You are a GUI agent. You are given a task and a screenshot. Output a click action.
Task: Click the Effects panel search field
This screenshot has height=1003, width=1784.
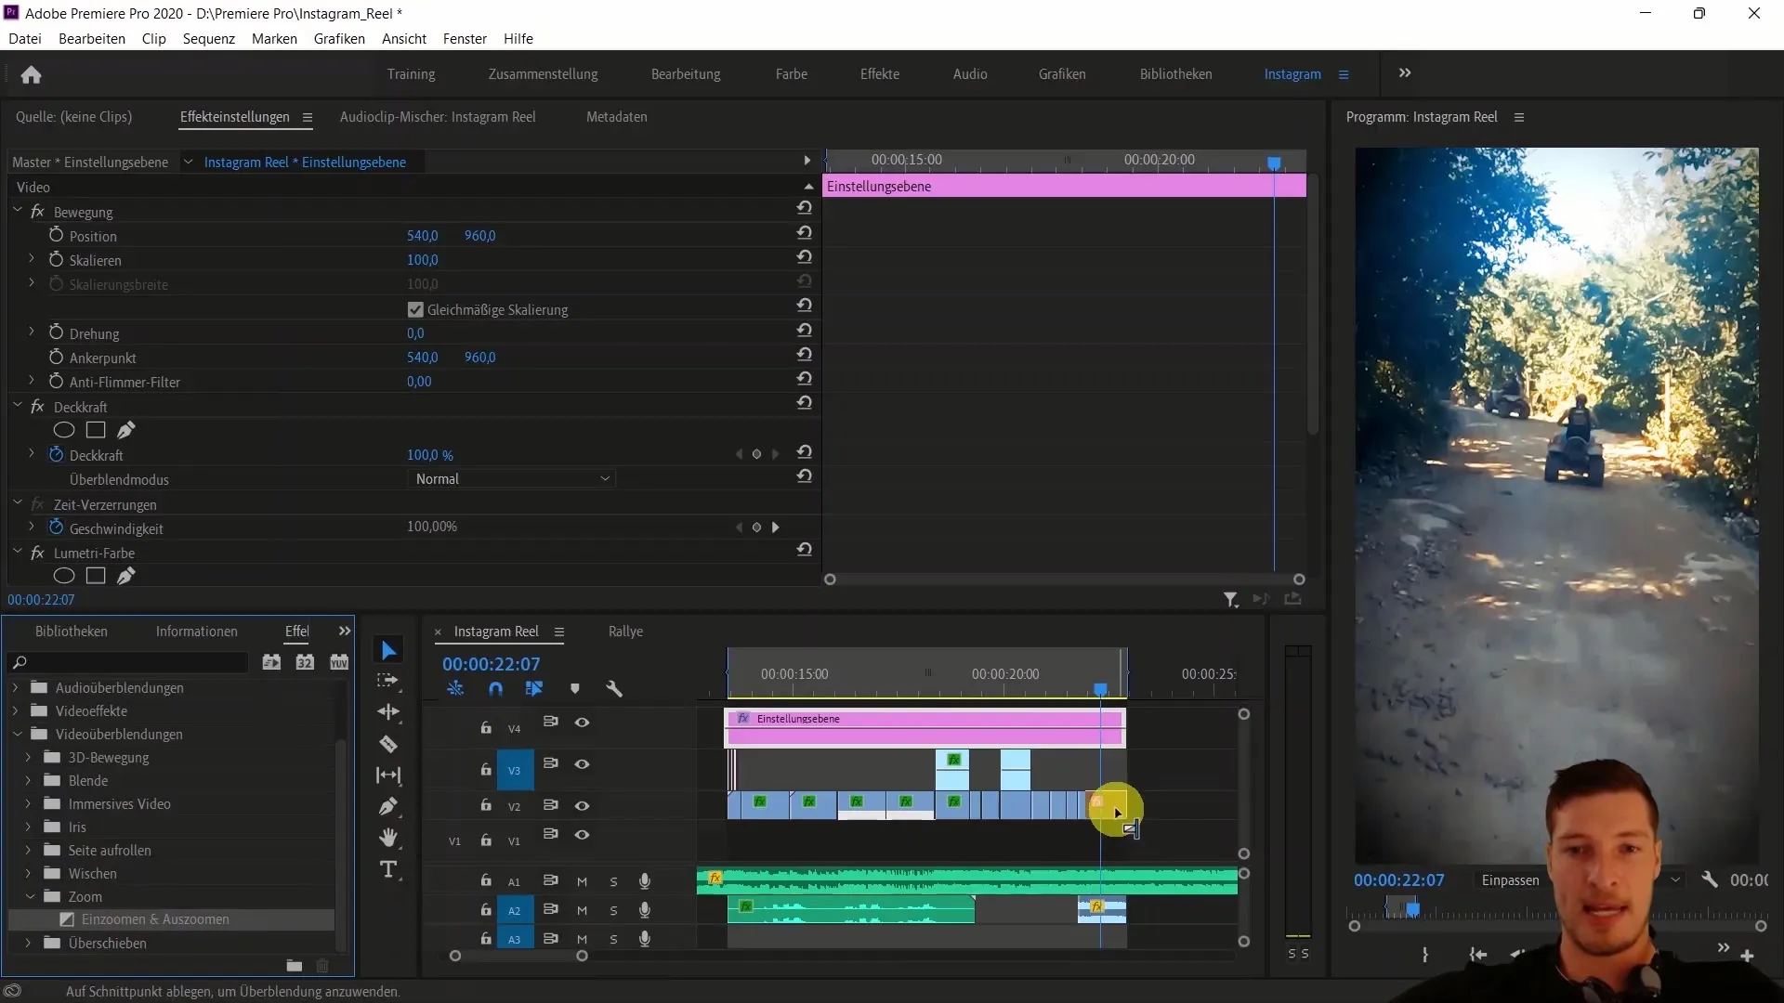(128, 662)
